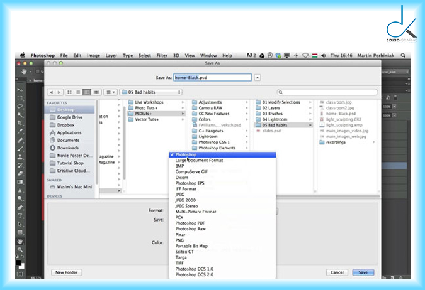
Task: Select the Rectangular Marquee tool
Action: 20,98
